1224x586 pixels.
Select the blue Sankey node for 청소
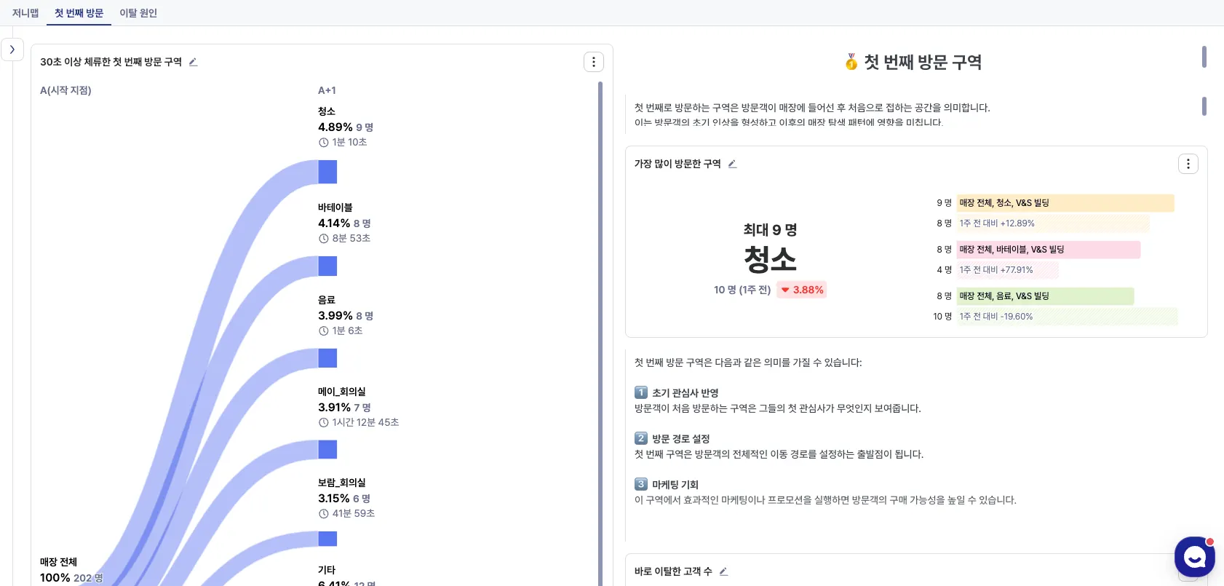[327, 172]
